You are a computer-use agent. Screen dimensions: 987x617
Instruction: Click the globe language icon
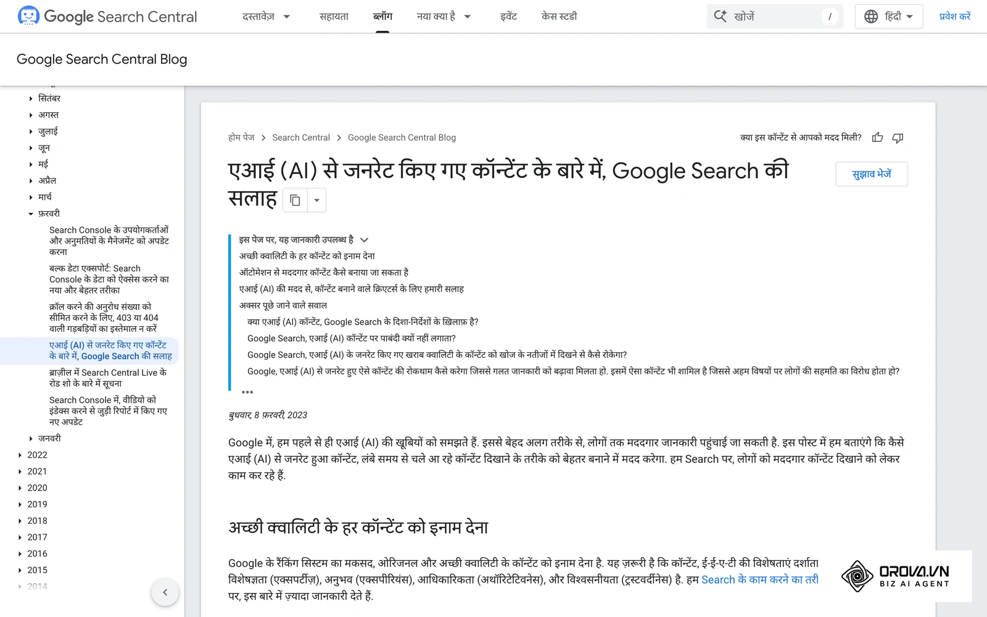(x=871, y=17)
